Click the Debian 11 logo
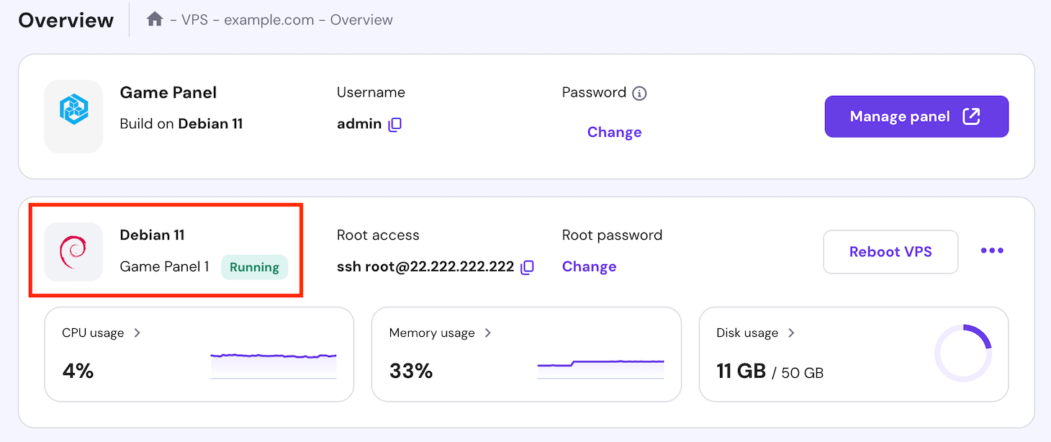 (73, 251)
